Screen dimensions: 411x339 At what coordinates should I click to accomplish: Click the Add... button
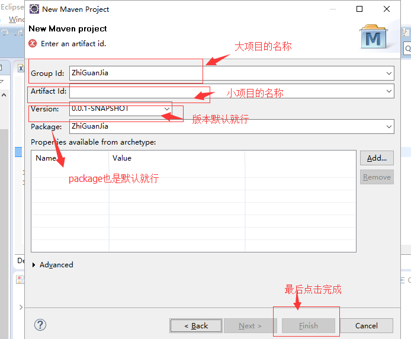pyautogui.click(x=377, y=158)
